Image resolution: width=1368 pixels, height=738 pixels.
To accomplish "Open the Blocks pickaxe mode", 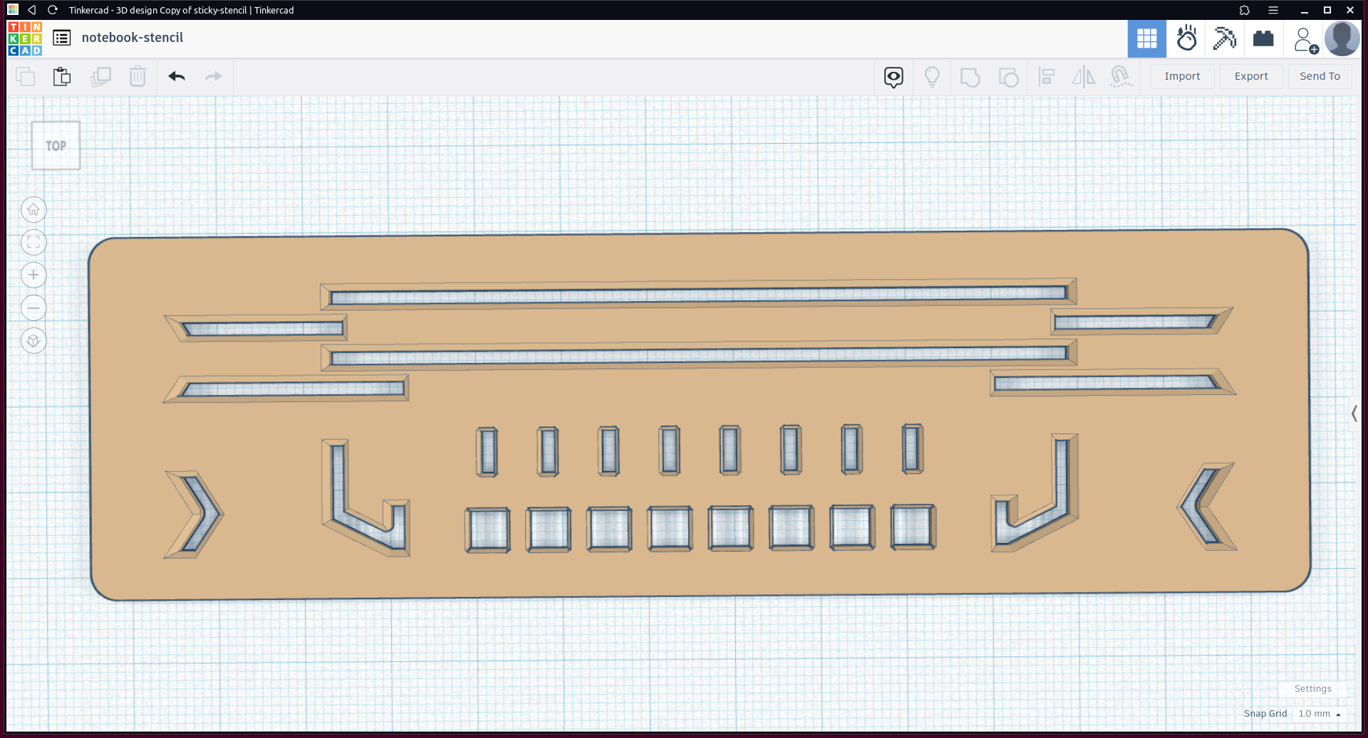I will click(x=1225, y=38).
